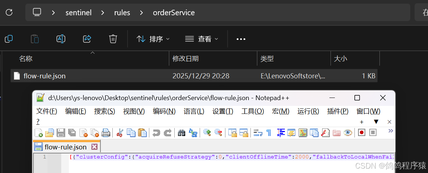Open the 设置(T) menu

tap(223, 111)
